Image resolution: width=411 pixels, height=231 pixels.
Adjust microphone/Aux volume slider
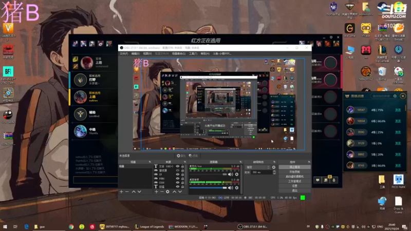pos(208,174)
